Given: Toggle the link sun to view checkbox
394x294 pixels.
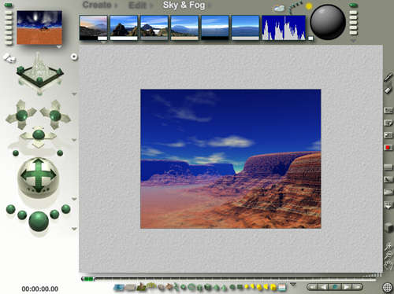Looking at the screenshot, I should [x=310, y=39].
